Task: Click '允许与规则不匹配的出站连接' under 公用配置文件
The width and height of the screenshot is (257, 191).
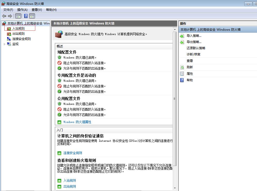Action: coord(84,115)
